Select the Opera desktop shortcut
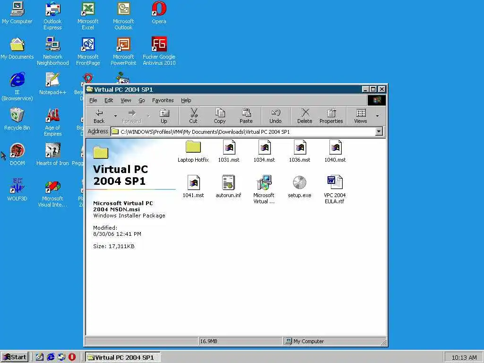The height and width of the screenshot is (363, 484). click(x=159, y=13)
